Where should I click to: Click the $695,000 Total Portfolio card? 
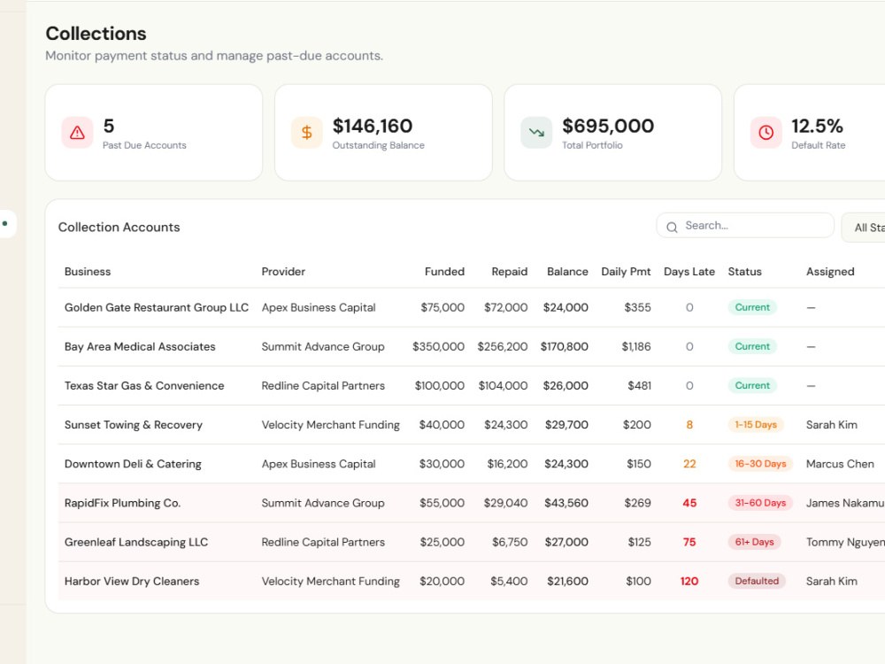[613, 133]
